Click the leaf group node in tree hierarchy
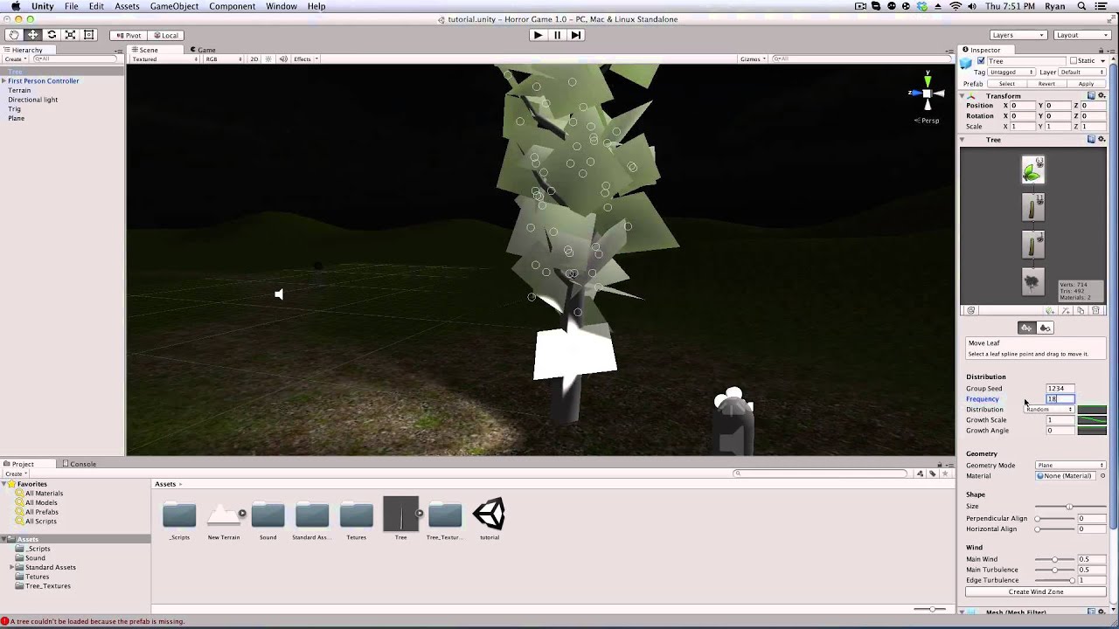Screen dimensions: 1119x629 [1032, 169]
